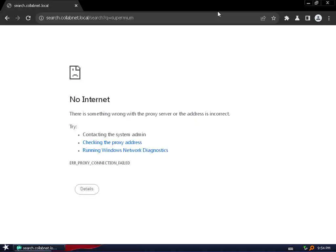336x252 pixels.
Task: Open the experiments flask icon
Action: [297, 18]
